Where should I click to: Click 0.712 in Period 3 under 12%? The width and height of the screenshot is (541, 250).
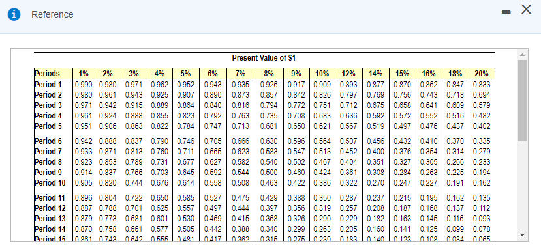point(348,105)
